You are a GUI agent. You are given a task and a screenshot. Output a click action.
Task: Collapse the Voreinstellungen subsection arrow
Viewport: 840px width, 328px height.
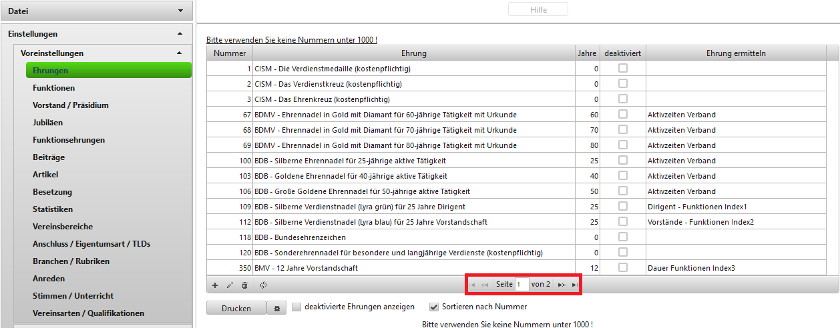(x=179, y=53)
